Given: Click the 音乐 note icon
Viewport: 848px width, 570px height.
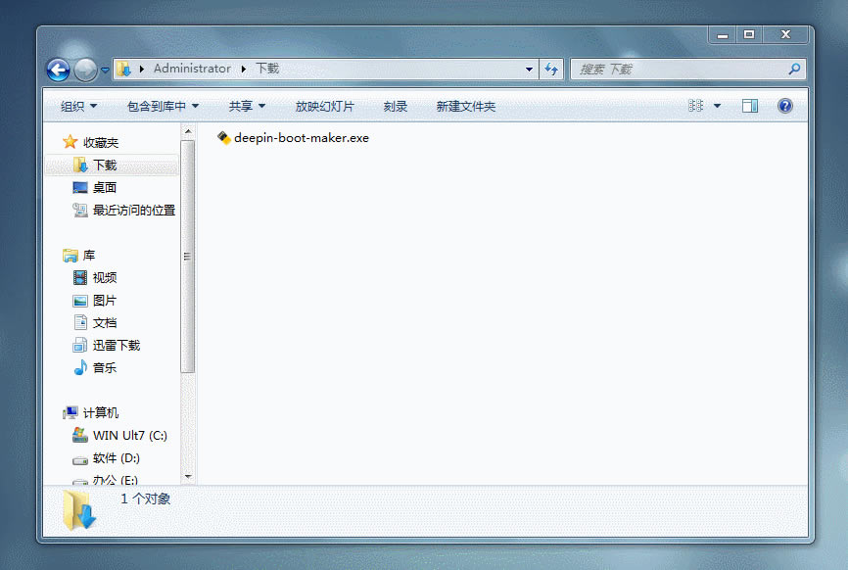Looking at the screenshot, I should 80,367.
